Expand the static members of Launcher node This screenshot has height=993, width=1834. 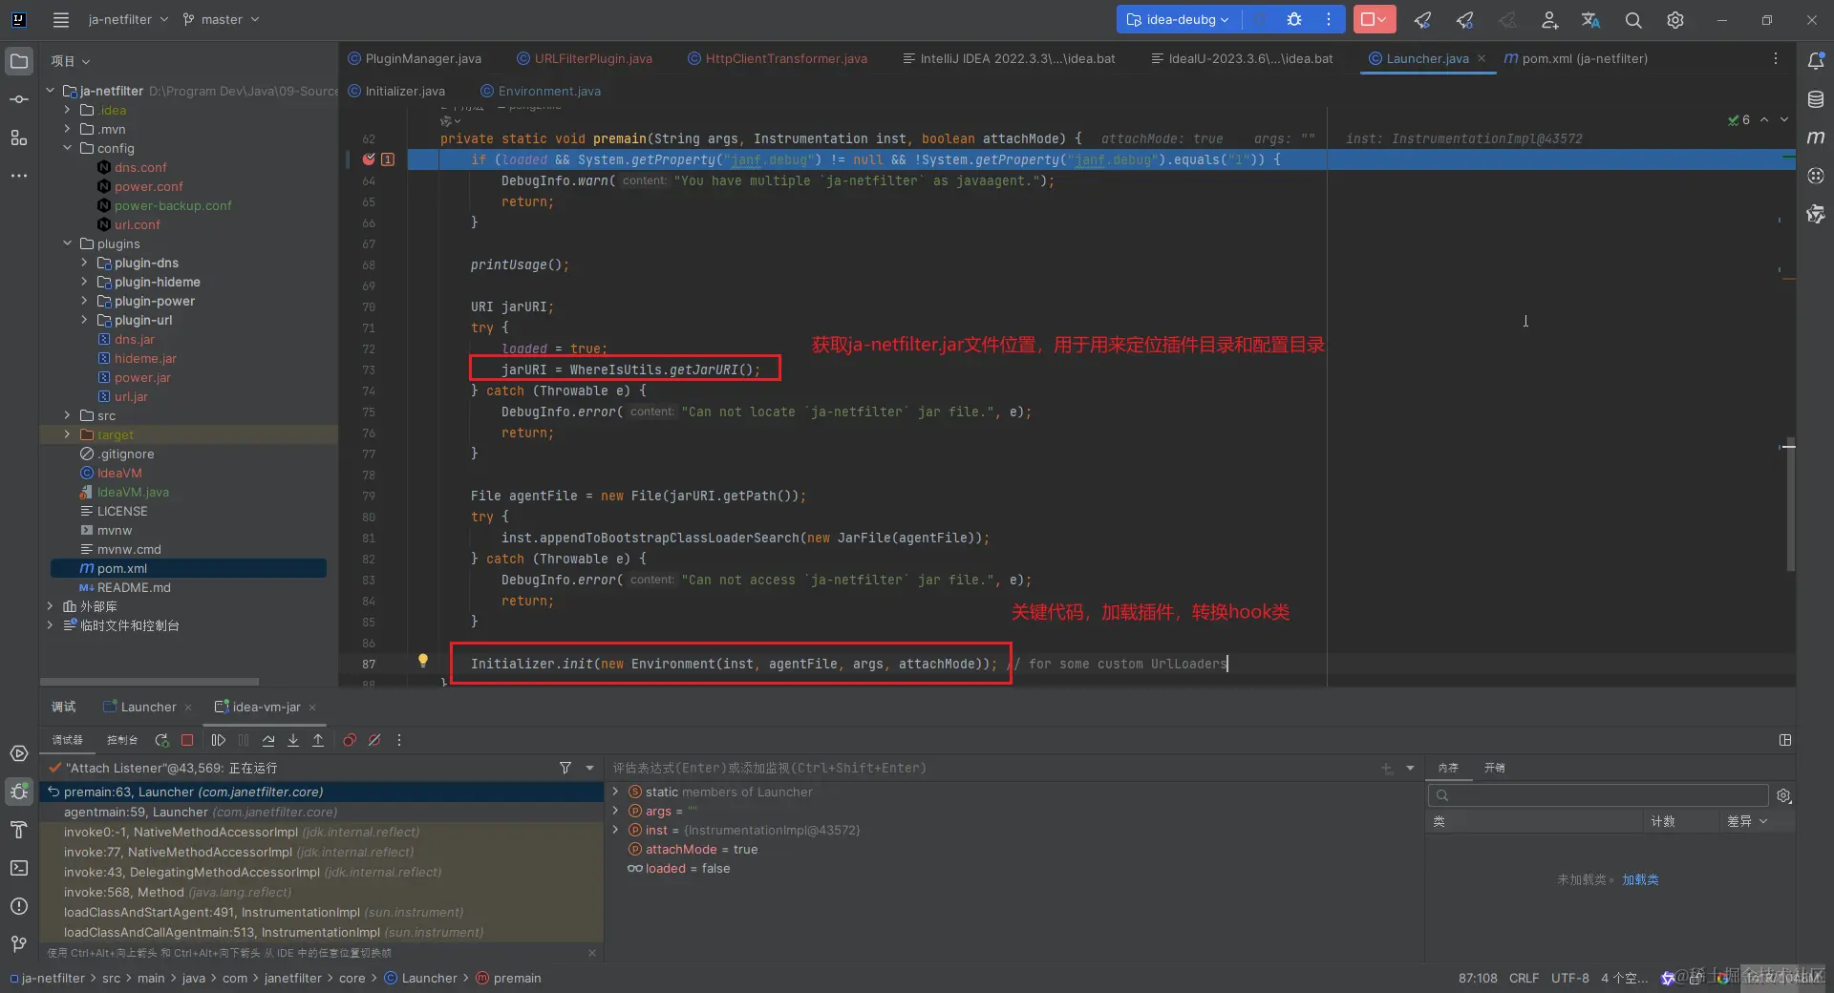(616, 792)
